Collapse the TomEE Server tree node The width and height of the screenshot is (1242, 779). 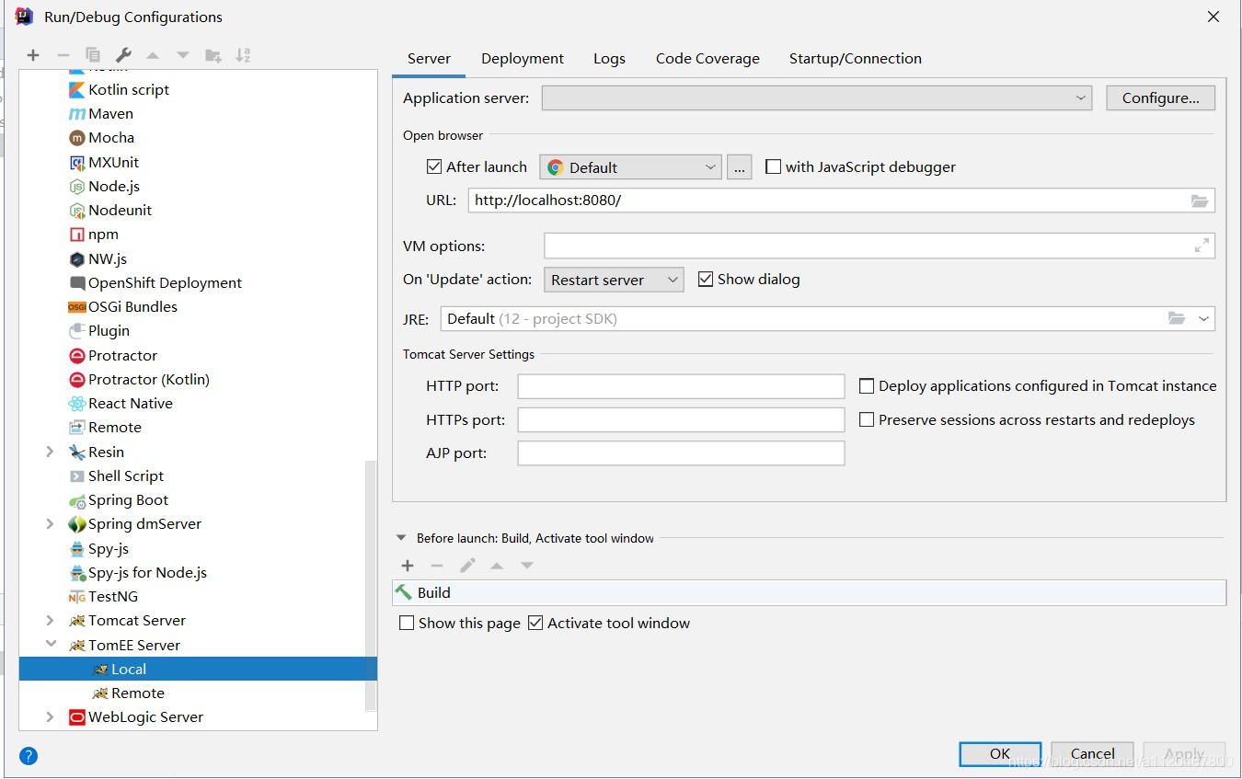click(x=51, y=645)
